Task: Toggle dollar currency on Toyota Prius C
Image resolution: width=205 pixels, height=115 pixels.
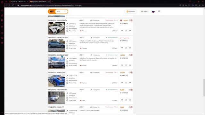Action: (x=131, y=90)
